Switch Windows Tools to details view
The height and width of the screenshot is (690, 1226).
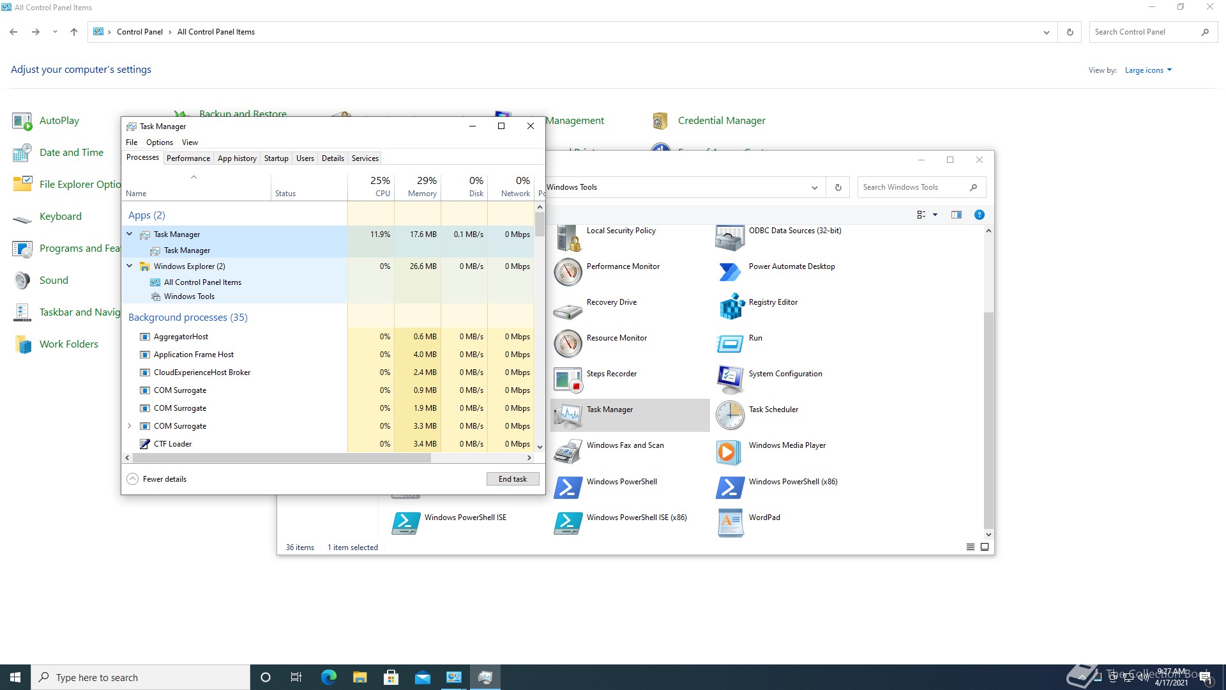click(x=971, y=548)
